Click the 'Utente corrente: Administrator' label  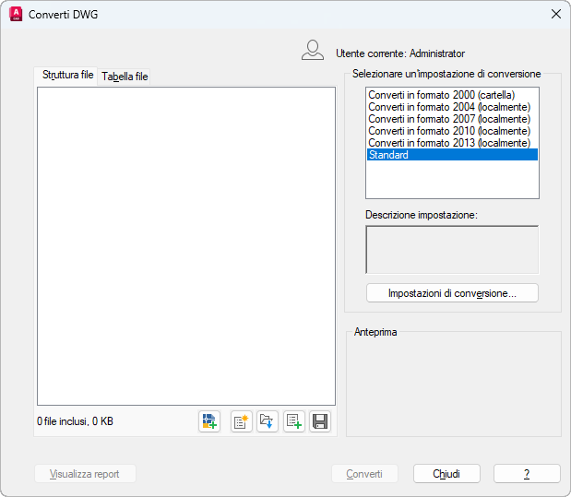tap(400, 53)
